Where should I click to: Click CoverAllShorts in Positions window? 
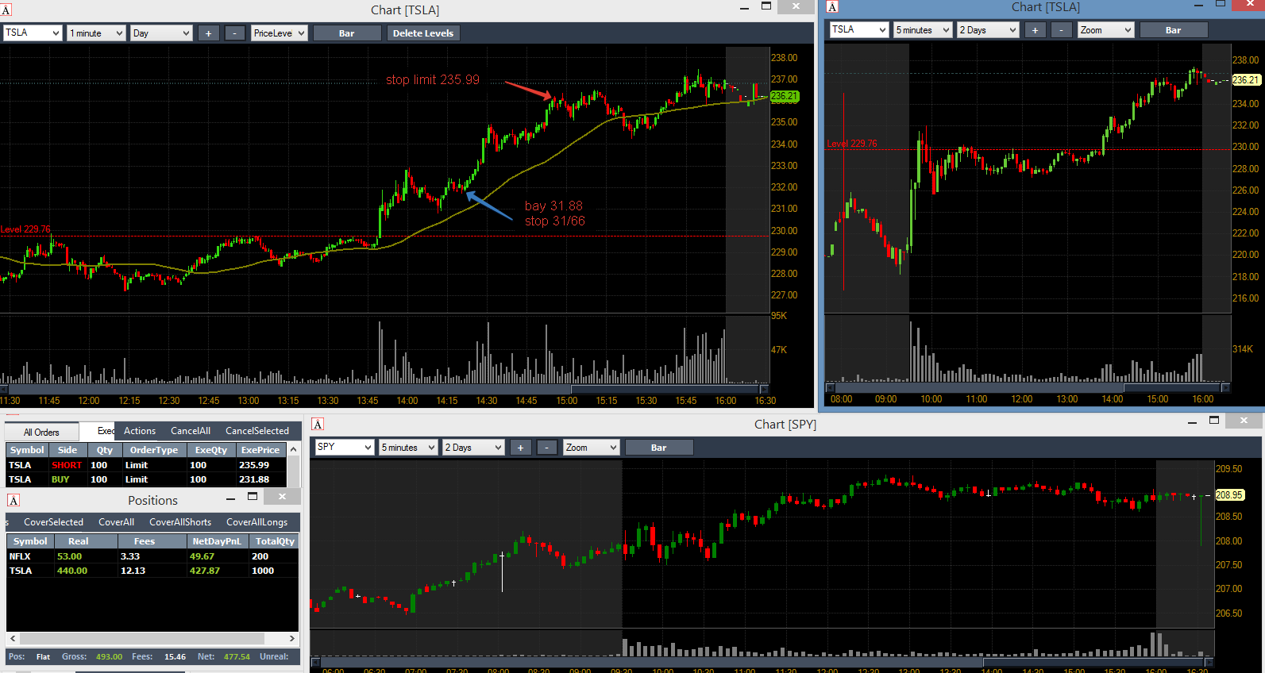point(180,522)
